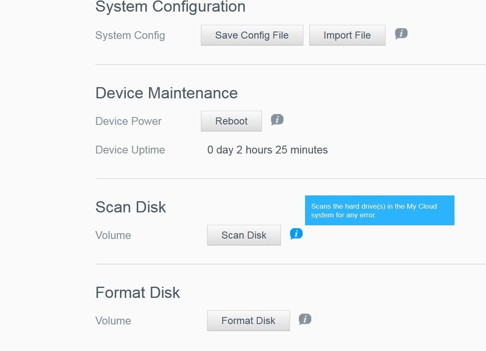The image size is (486, 351).
Task: Click the System Configuration heading
Action: point(170,7)
